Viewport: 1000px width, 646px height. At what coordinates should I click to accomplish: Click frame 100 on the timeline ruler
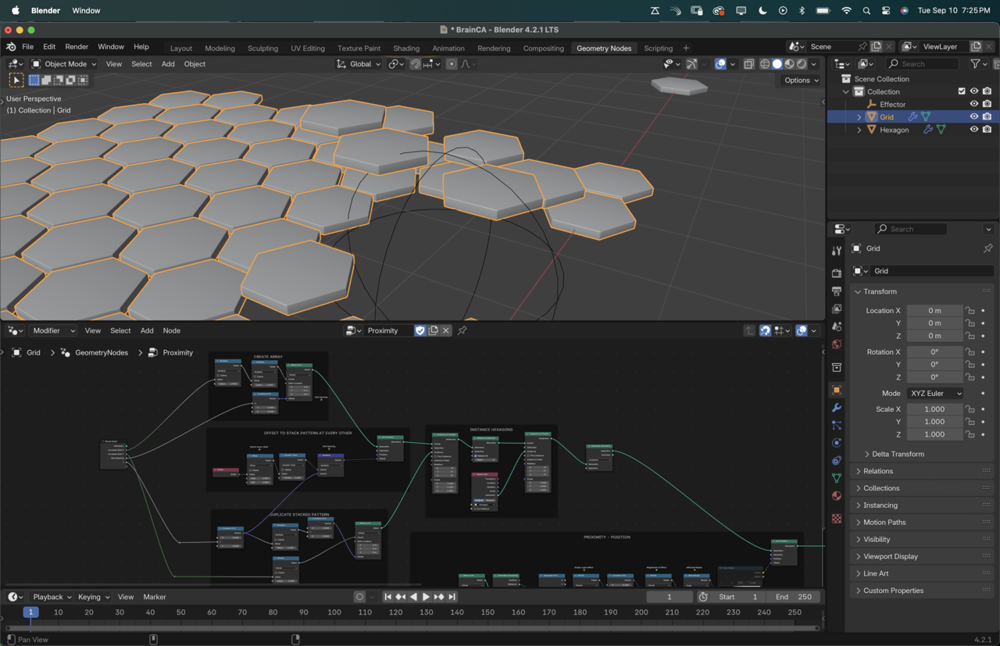pyautogui.click(x=334, y=612)
